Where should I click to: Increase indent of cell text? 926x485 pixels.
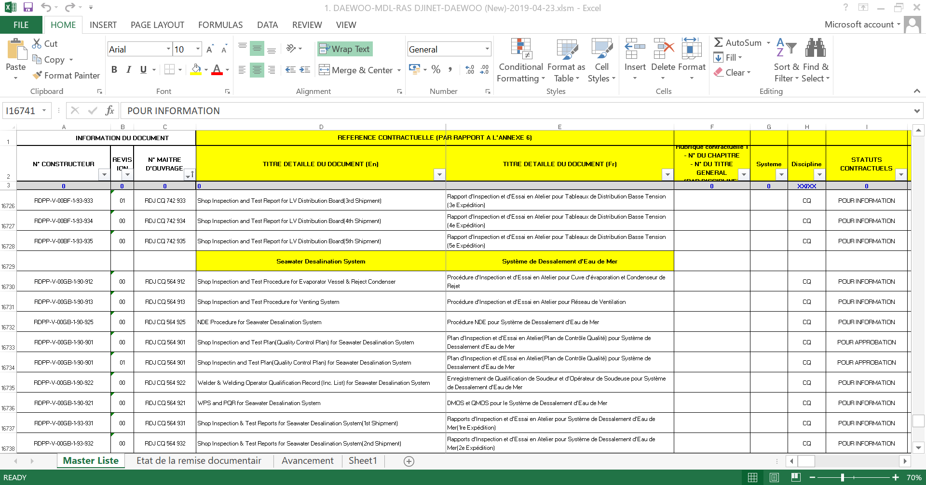(x=305, y=69)
